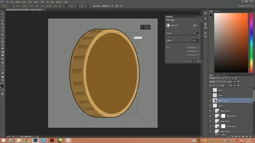Select the Brush tool

coord(2,38)
